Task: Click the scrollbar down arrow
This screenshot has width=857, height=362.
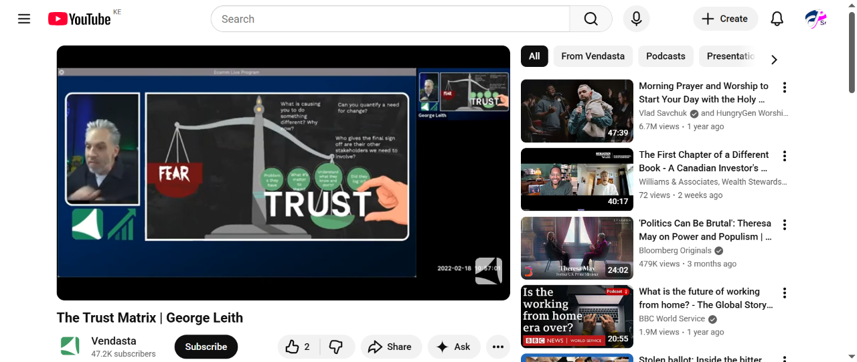Action: (x=852, y=357)
